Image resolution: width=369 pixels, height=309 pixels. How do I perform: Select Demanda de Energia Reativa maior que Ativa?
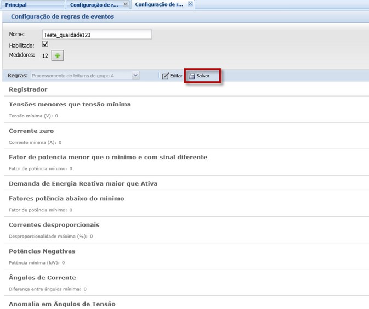click(83, 183)
